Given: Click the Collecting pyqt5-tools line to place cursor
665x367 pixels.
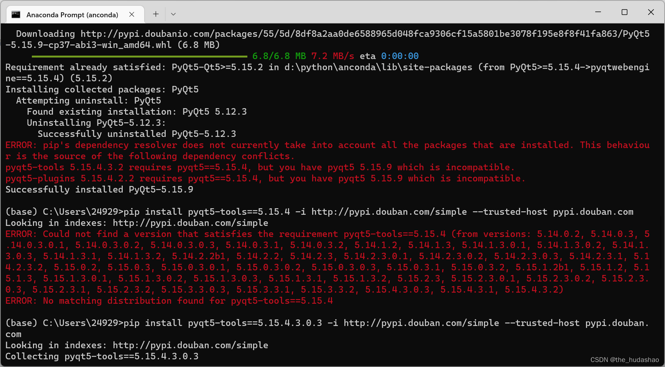Looking at the screenshot, I should tap(102, 356).
